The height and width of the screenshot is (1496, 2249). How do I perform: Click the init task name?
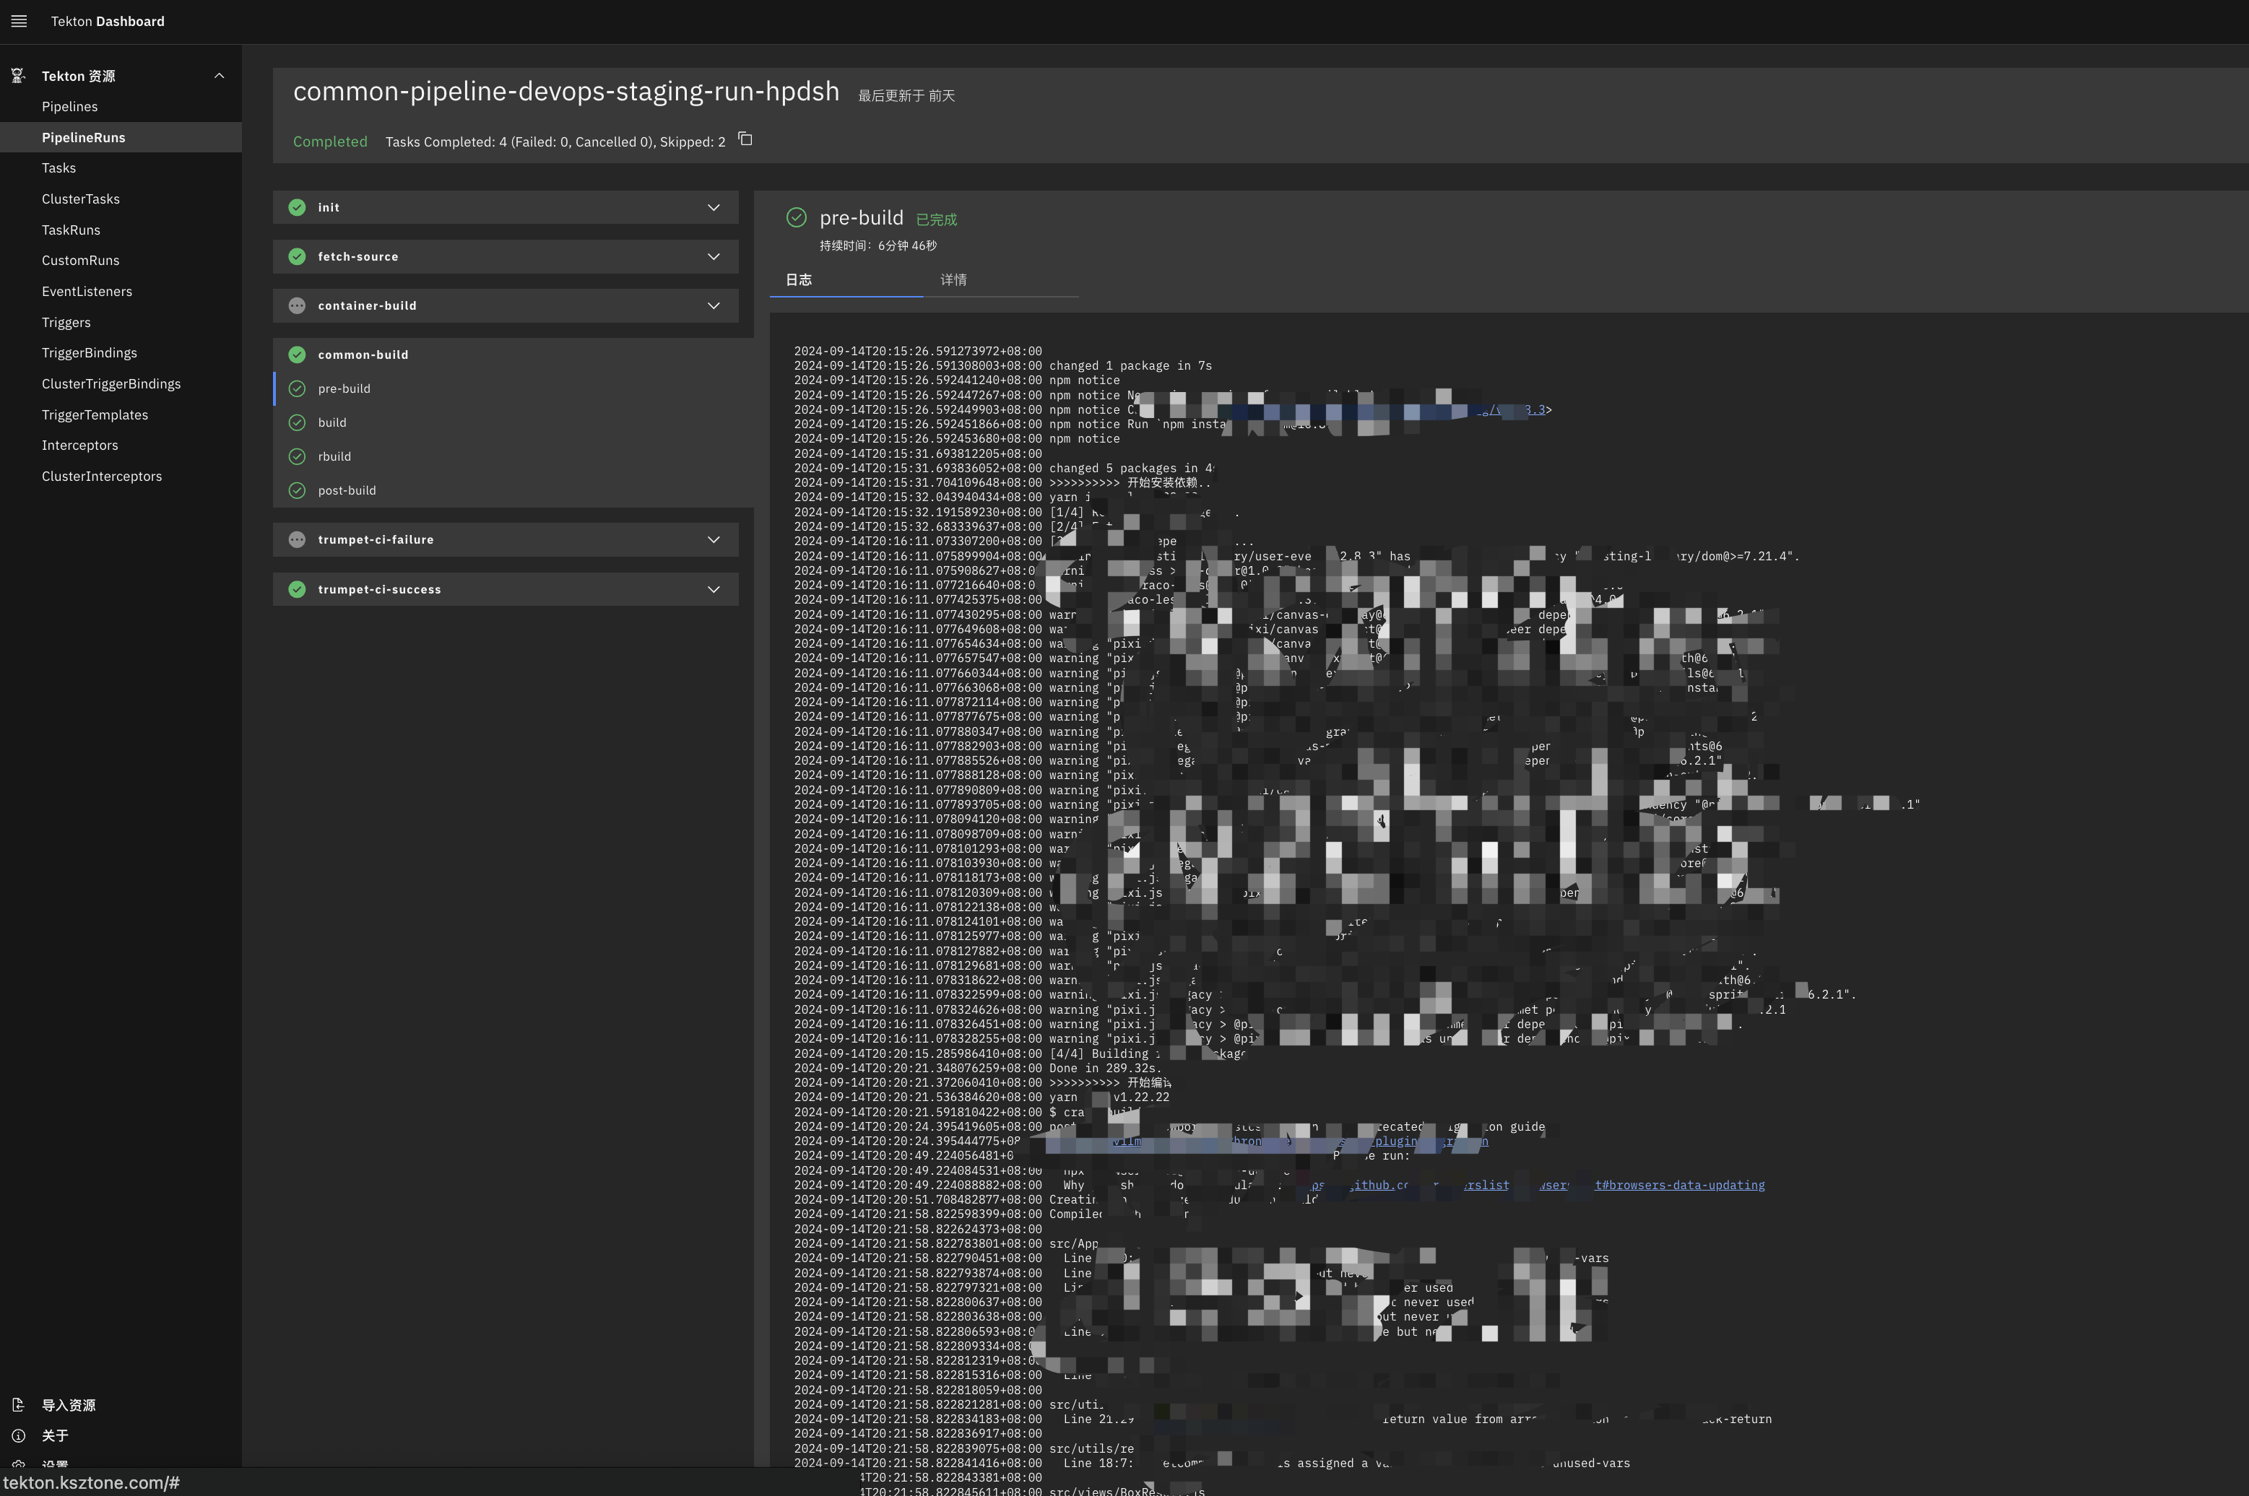[x=329, y=207]
